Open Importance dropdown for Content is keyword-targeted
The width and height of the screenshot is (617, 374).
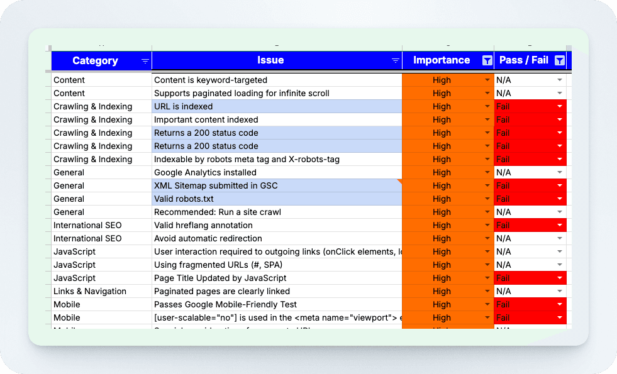[487, 80]
